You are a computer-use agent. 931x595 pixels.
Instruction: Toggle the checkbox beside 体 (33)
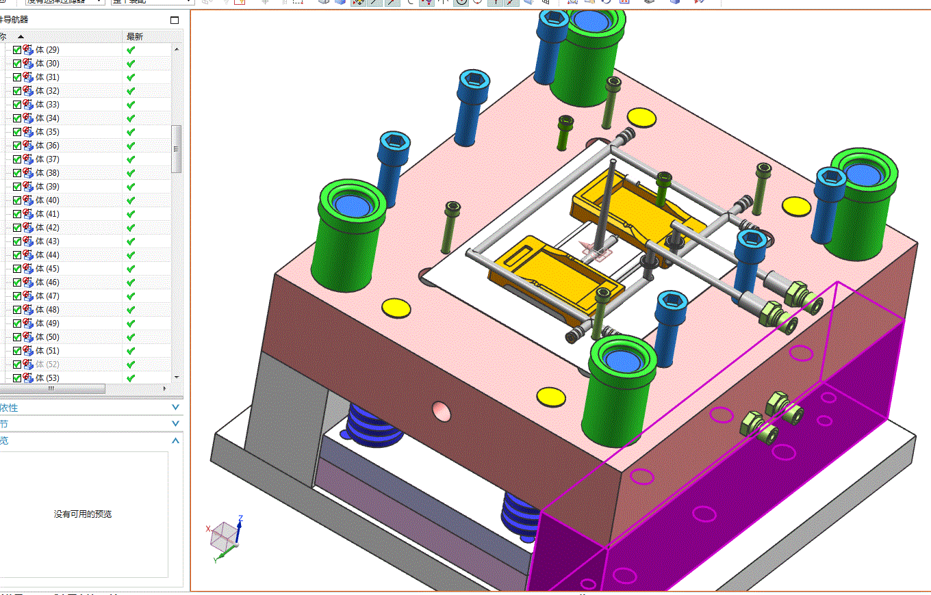click(x=17, y=105)
